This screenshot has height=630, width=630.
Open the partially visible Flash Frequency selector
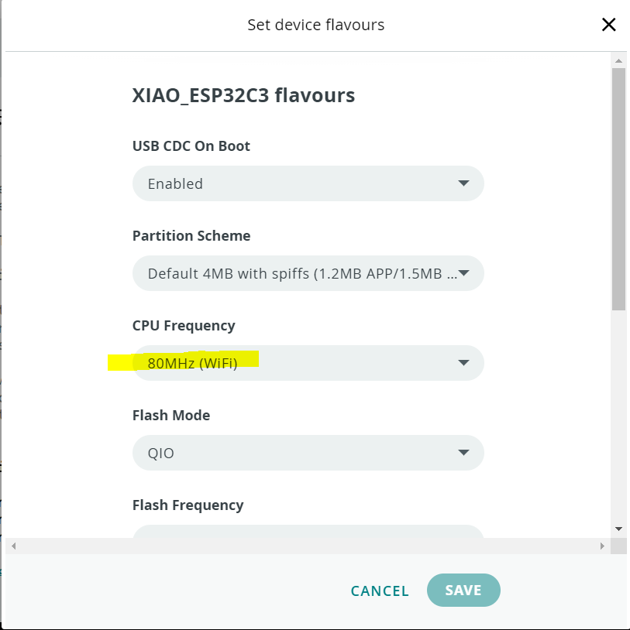(x=308, y=531)
